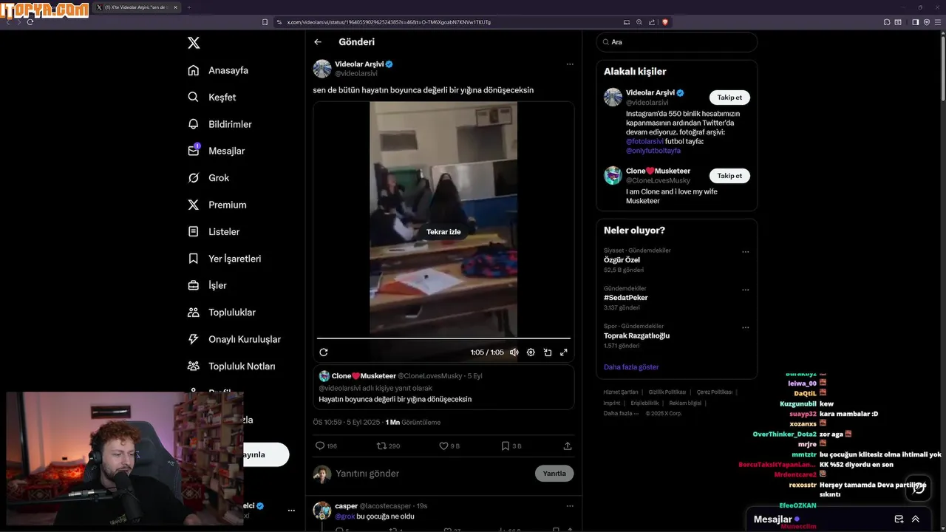The height and width of the screenshot is (532, 946).
Task: Expand the Daha fazla footer menu
Action: (621, 413)
